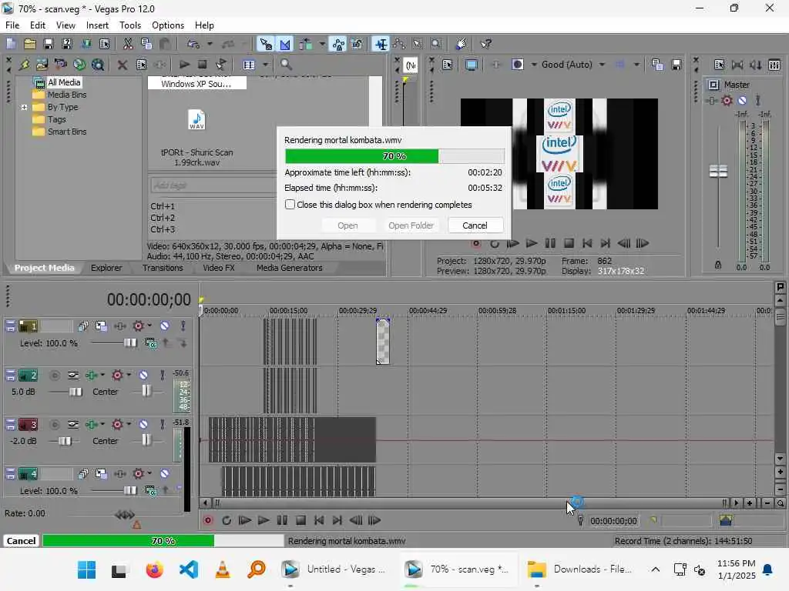Open the Undo history dropdown arrow

(x=210, y=44)
